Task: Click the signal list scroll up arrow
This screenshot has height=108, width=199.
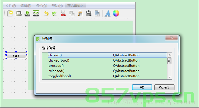Action: (170, 55)
